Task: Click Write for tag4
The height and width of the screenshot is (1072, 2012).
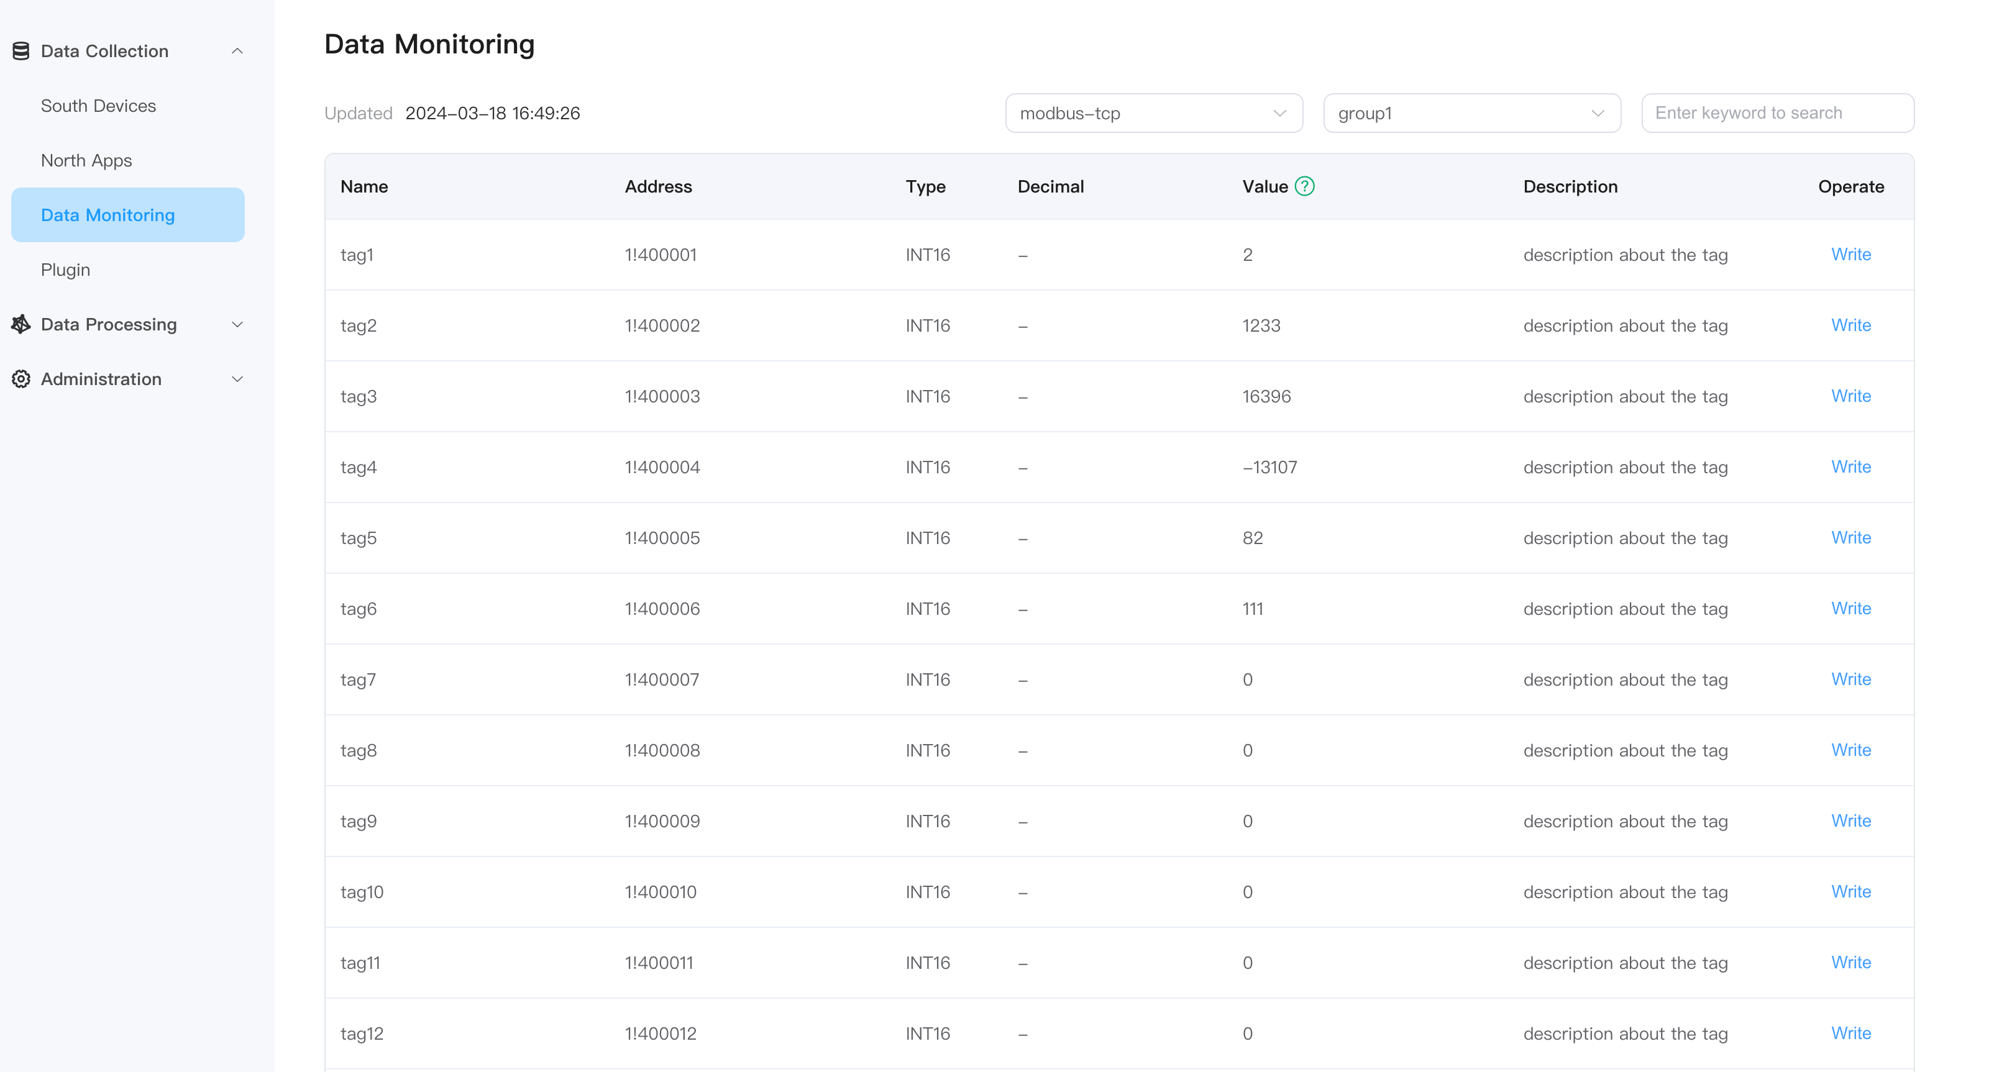Action: 1850,467
